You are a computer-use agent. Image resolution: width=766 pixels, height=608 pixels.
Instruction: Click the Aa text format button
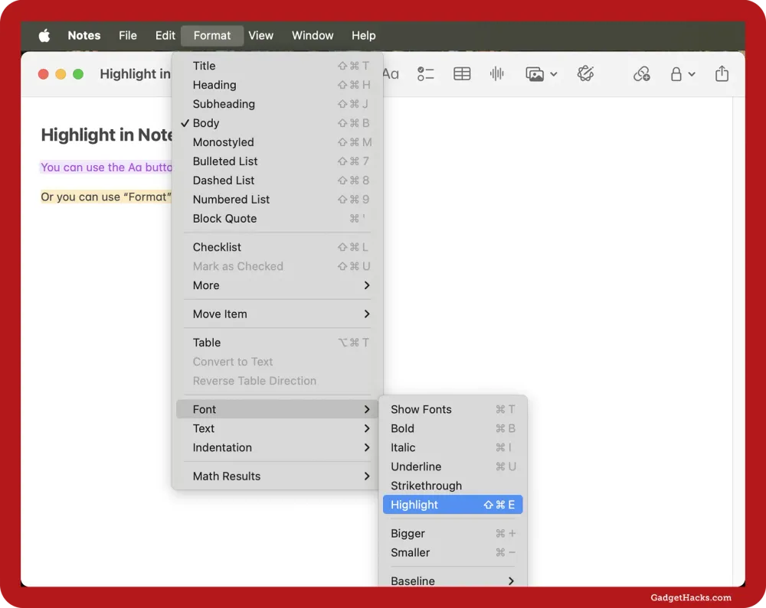[391, 74]
